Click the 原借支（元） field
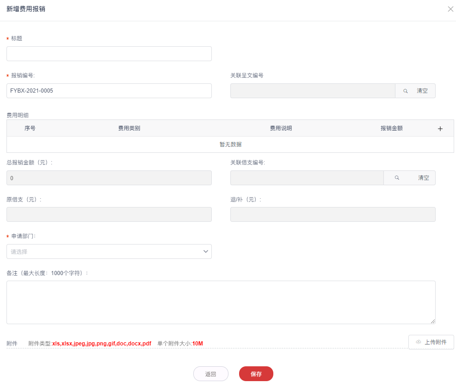The image size is (456, 389). tap(109, 214)
